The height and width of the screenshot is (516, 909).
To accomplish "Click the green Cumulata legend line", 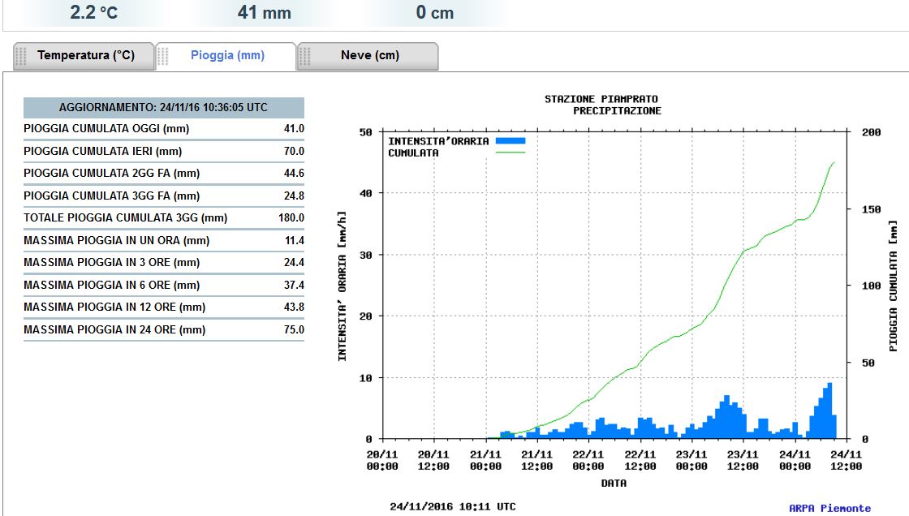I will click(x=511, y=153).
